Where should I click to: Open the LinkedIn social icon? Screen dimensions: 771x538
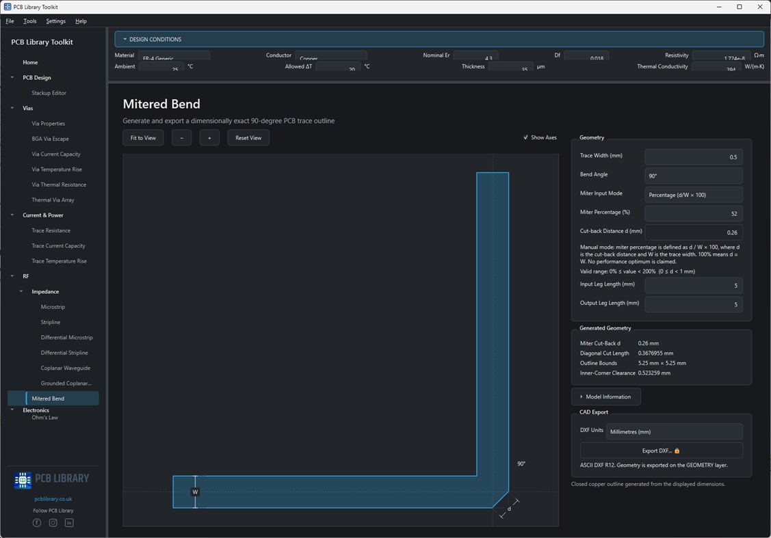(x=69, y=523)
